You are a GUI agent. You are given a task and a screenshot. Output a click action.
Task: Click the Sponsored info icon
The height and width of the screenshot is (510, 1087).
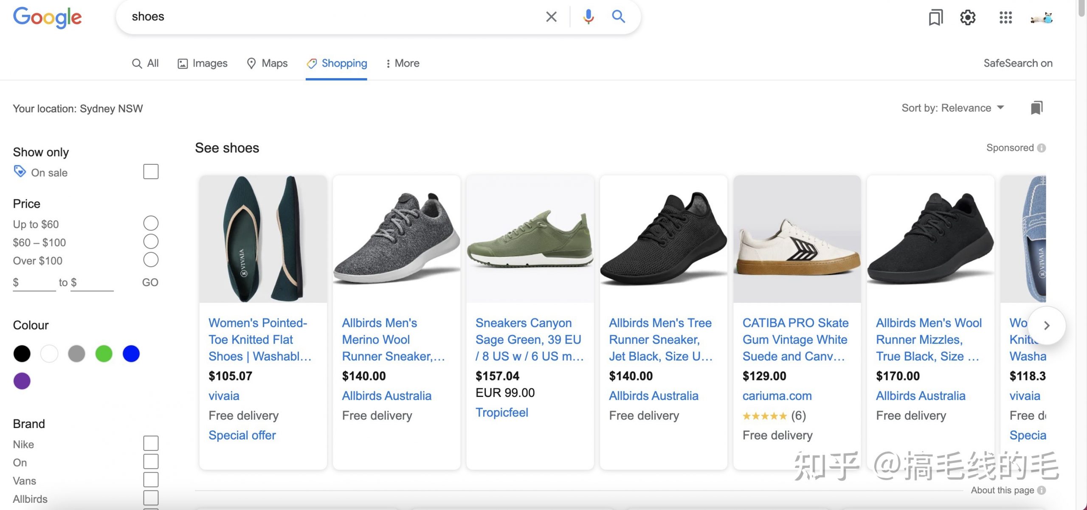(1041, 148)
